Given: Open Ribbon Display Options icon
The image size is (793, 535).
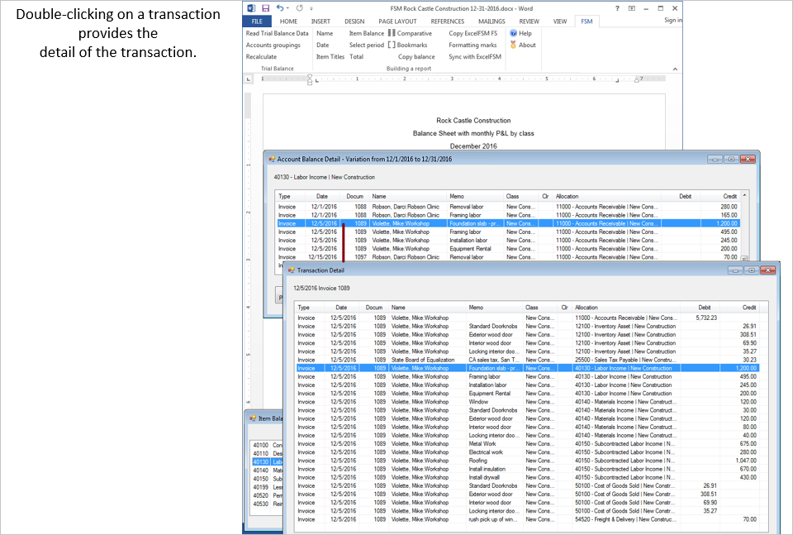Looking at the screenshot, I should [632, 8].
